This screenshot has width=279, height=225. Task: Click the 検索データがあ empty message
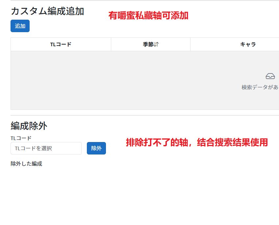260,87
